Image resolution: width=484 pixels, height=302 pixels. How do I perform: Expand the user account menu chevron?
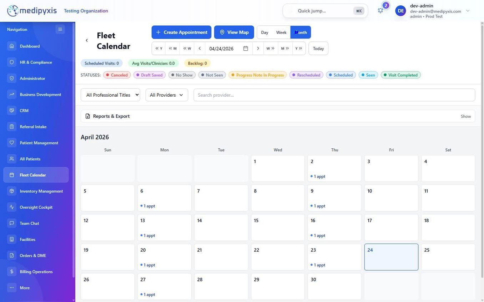point(468,11)
